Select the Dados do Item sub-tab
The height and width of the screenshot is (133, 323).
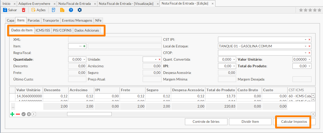[x=22, y=30]
